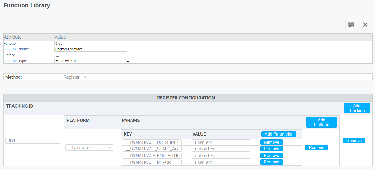Click the Save function icon
Viewport: 375px width, 169px height.
coord(351,24)
